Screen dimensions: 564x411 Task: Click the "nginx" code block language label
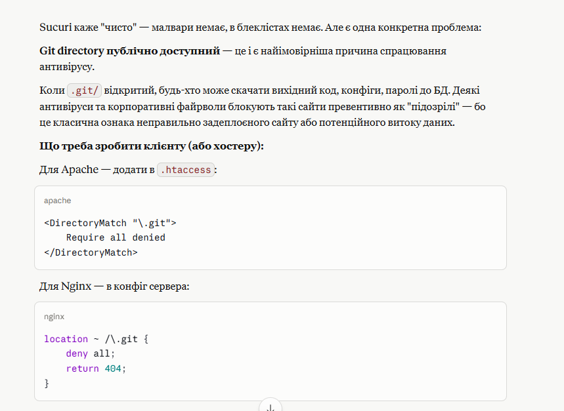tap(54, 317)
